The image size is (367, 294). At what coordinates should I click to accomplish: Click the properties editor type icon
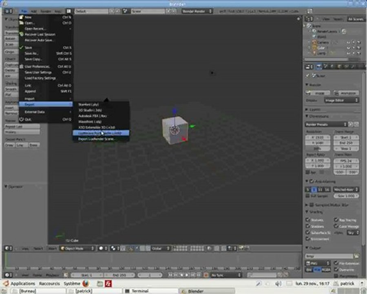[310, 67]
